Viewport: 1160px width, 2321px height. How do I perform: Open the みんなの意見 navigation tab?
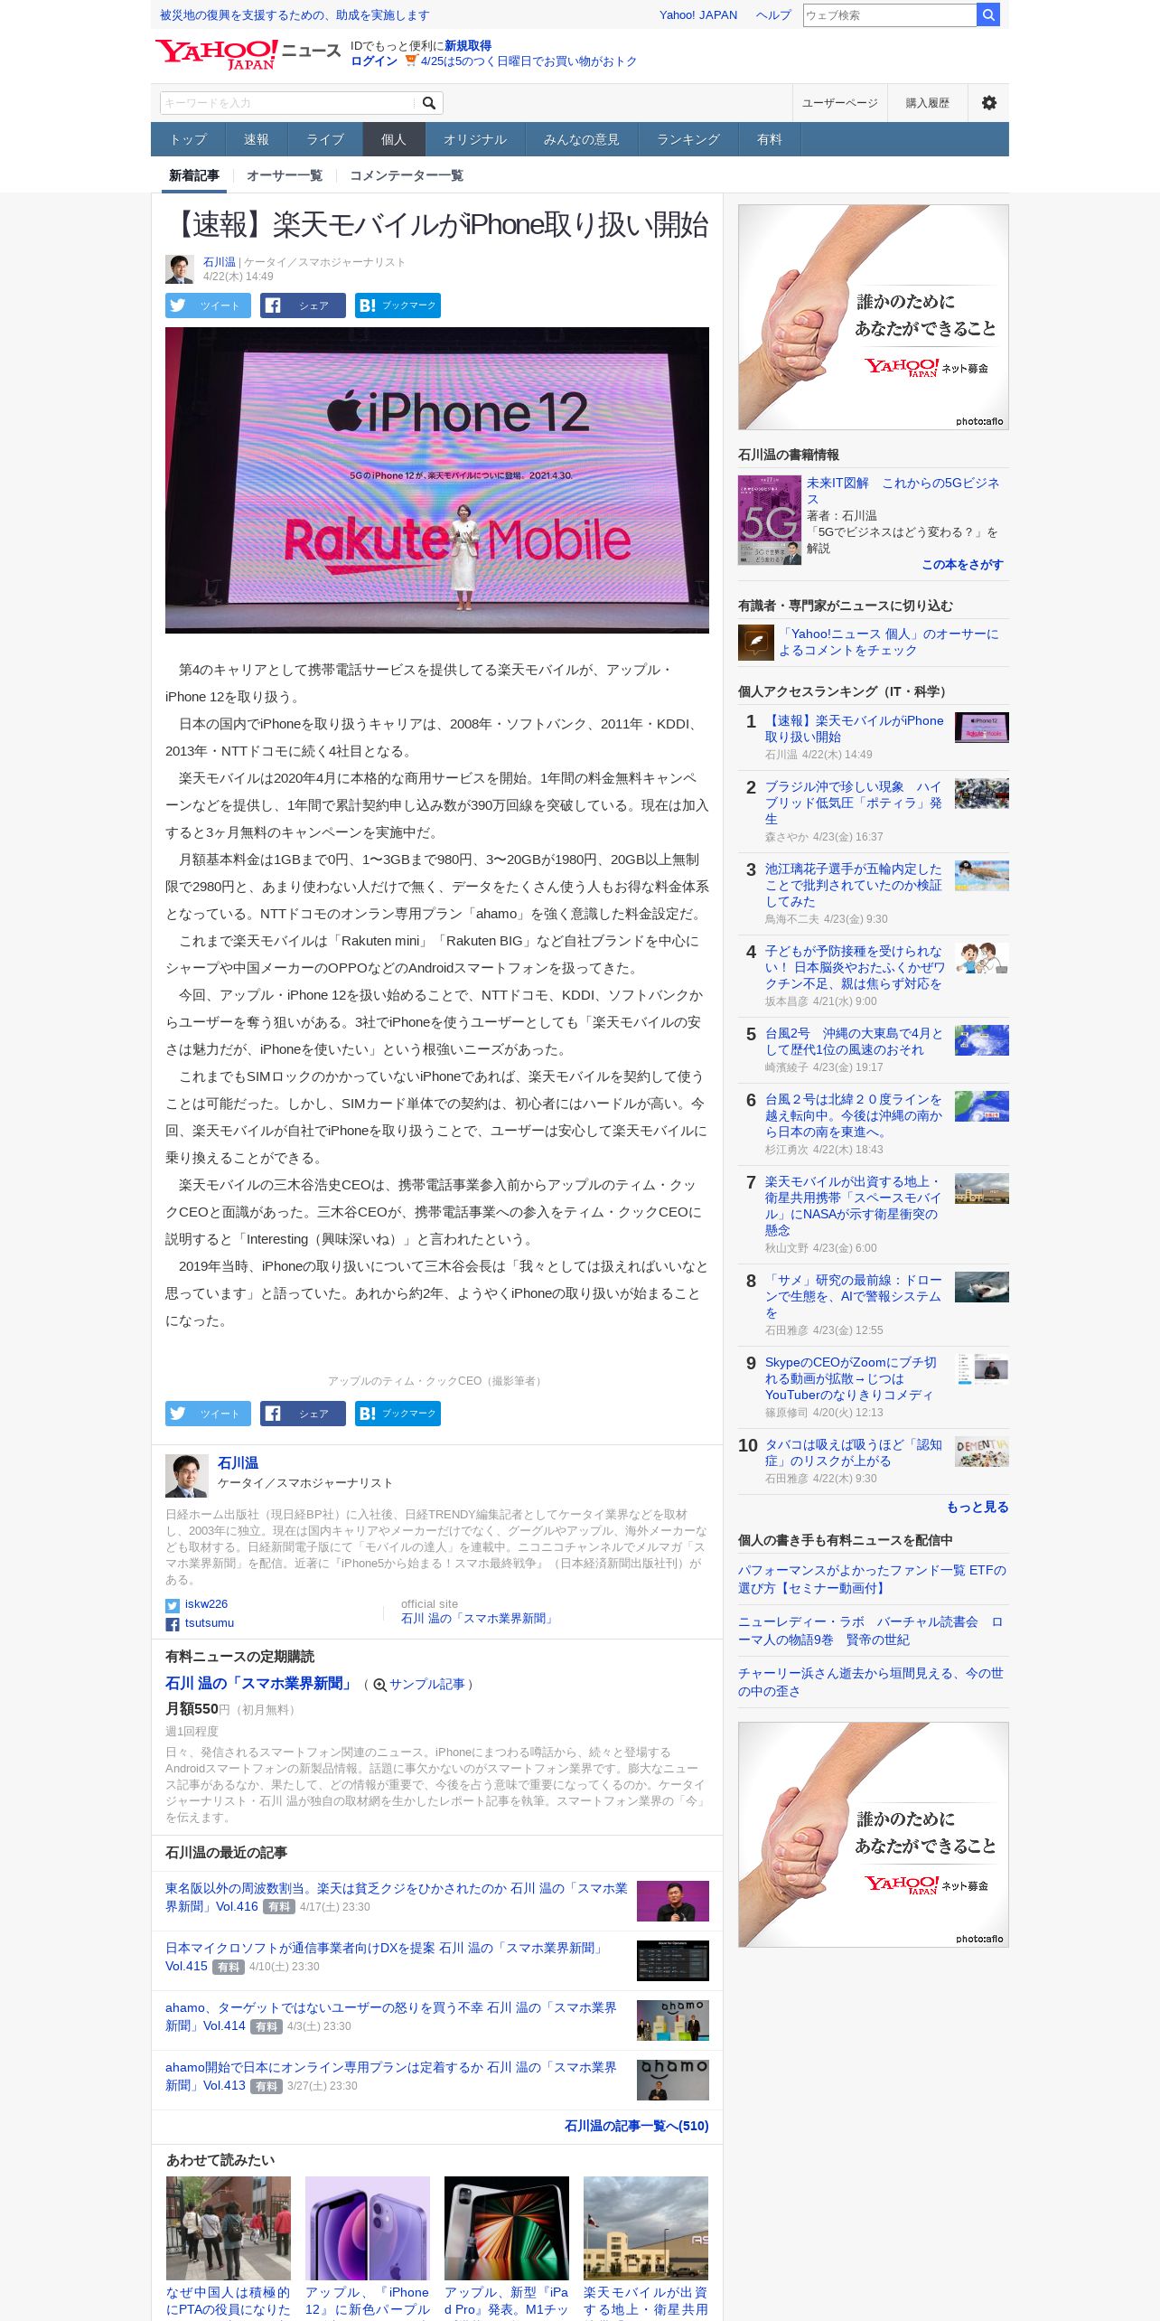(x=582, y=139)
